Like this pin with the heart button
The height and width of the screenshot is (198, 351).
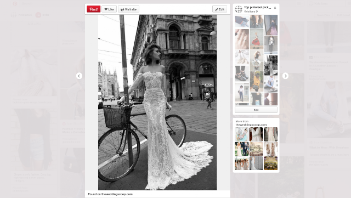tap(109, 9)
